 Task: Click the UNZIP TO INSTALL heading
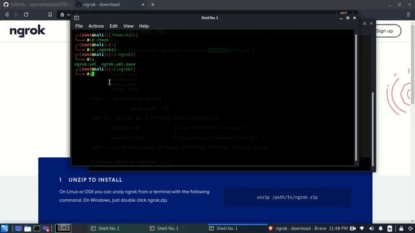coord(95,180)
